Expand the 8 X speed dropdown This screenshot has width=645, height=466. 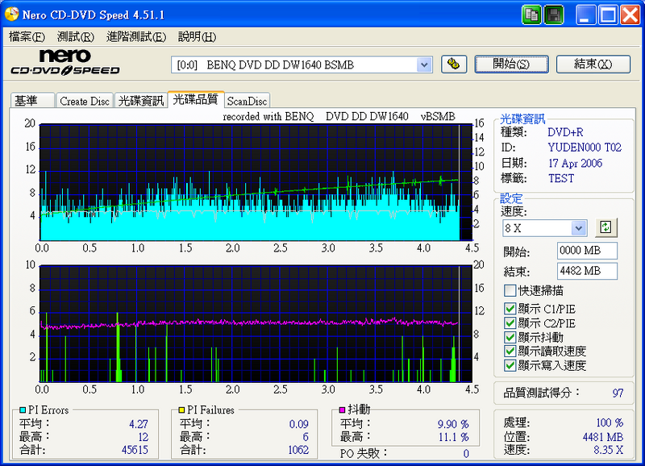[x=578, y=228]
